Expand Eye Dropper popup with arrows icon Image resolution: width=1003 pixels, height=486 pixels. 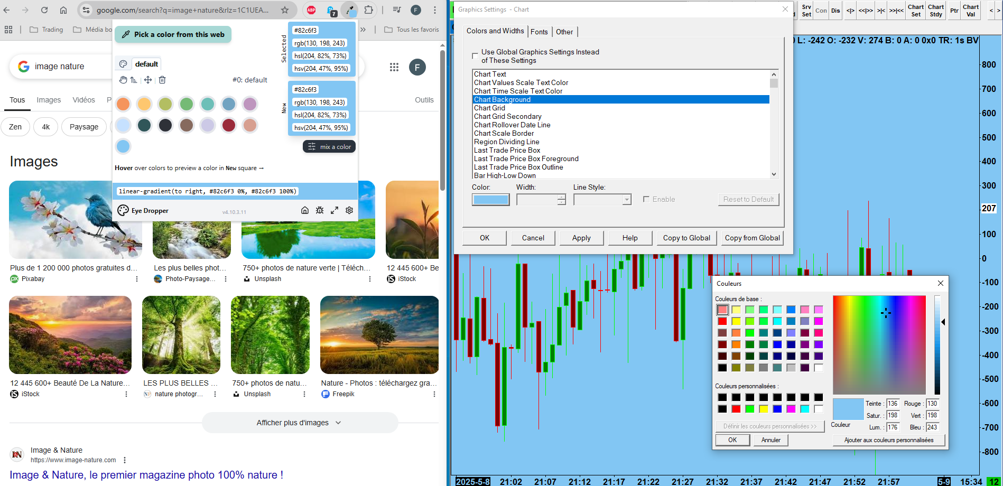[x=335, y=210]
